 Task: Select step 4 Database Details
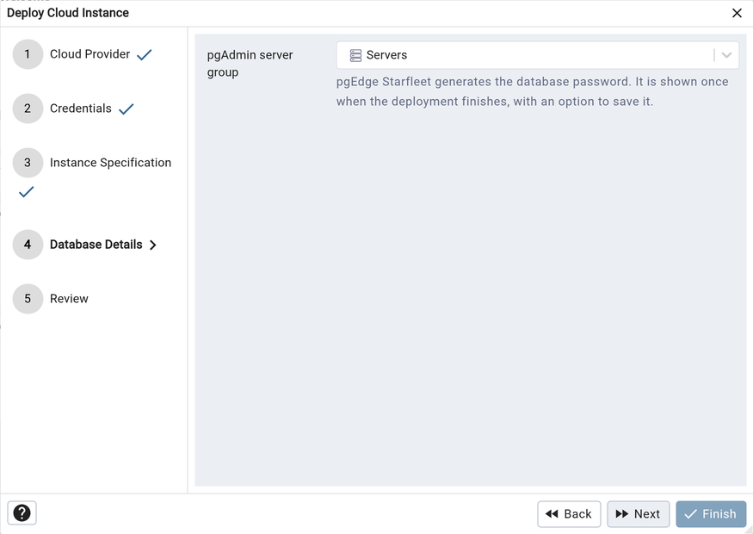(96, 244)
